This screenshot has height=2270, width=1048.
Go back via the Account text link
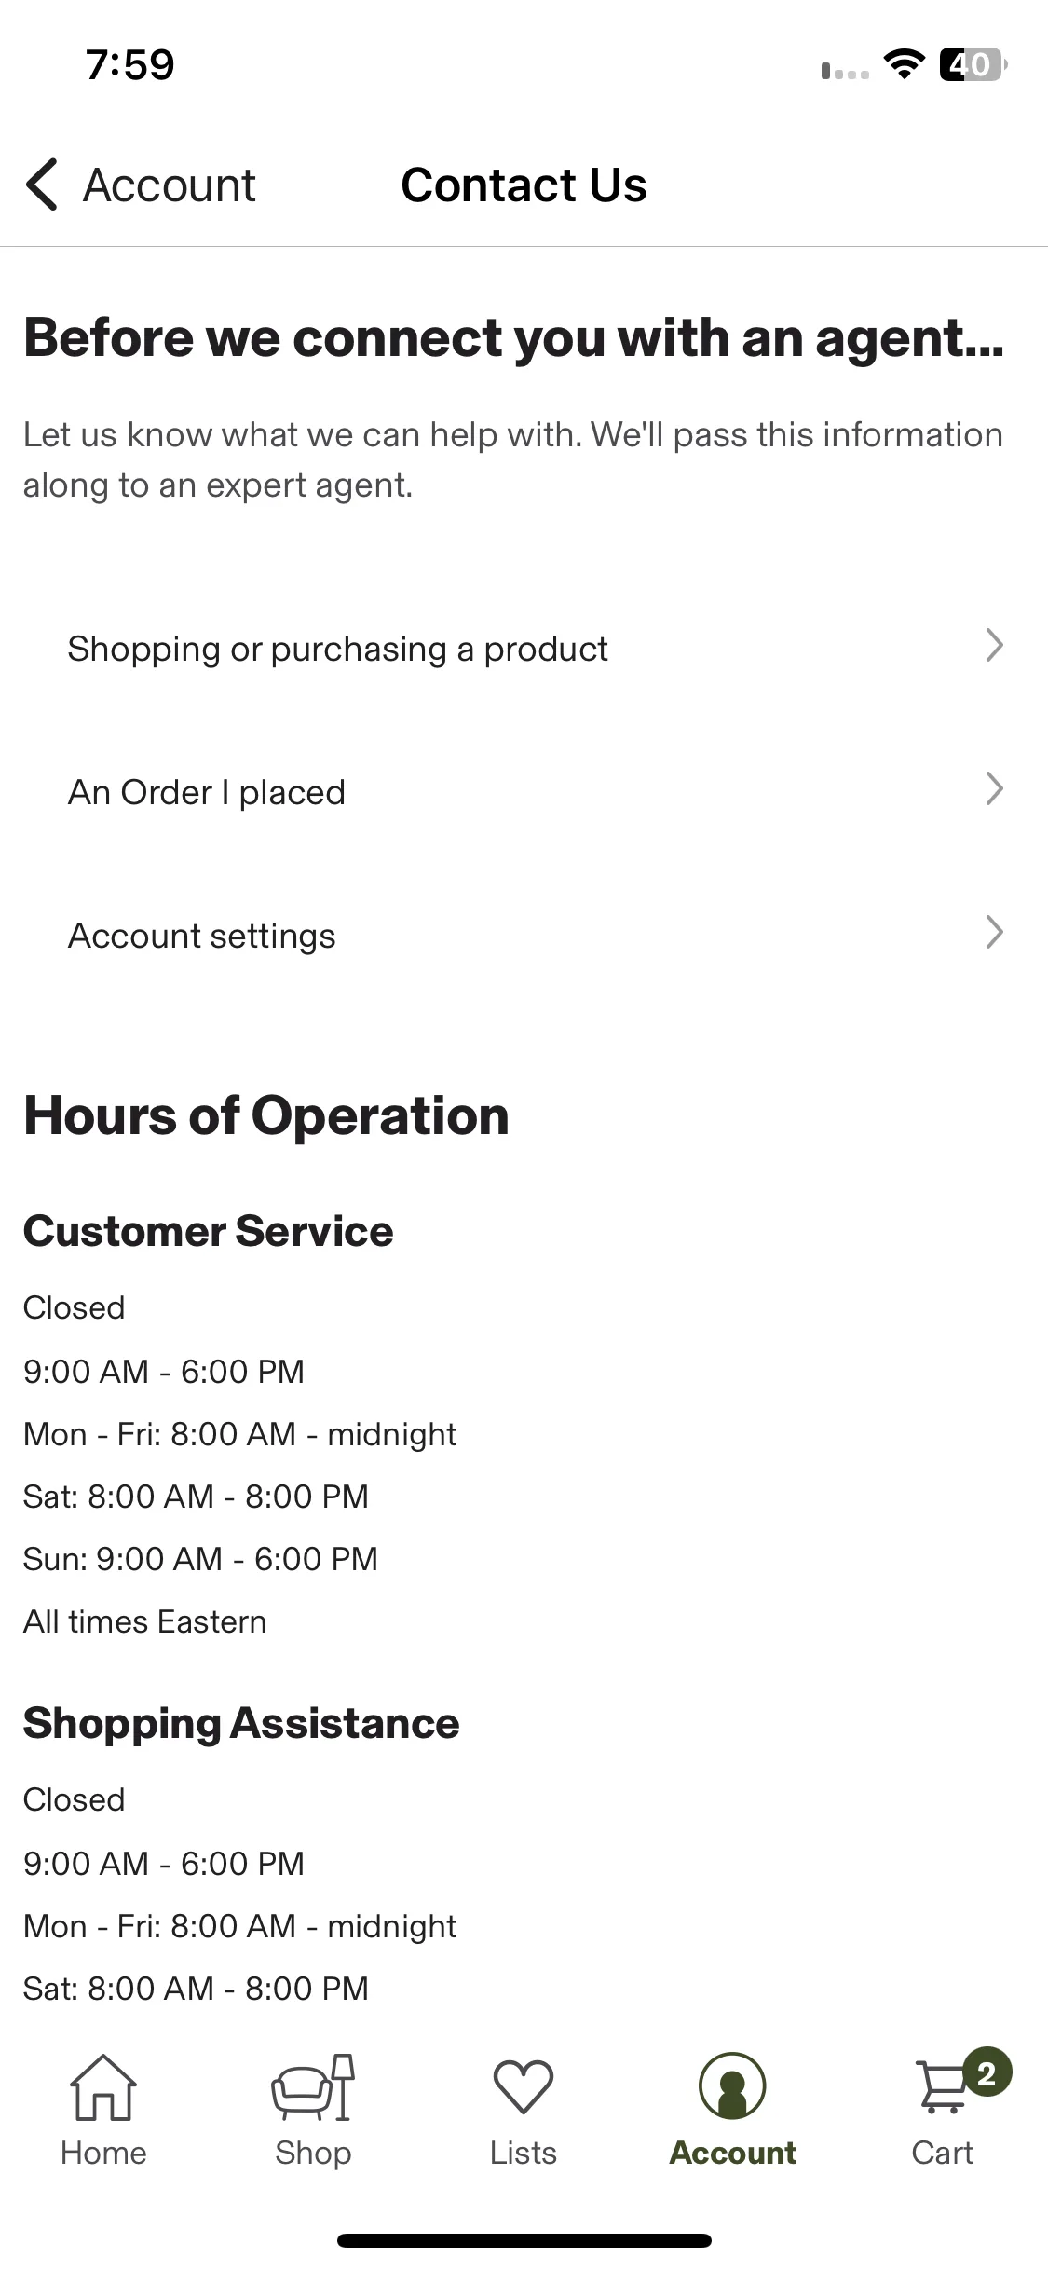170,185
